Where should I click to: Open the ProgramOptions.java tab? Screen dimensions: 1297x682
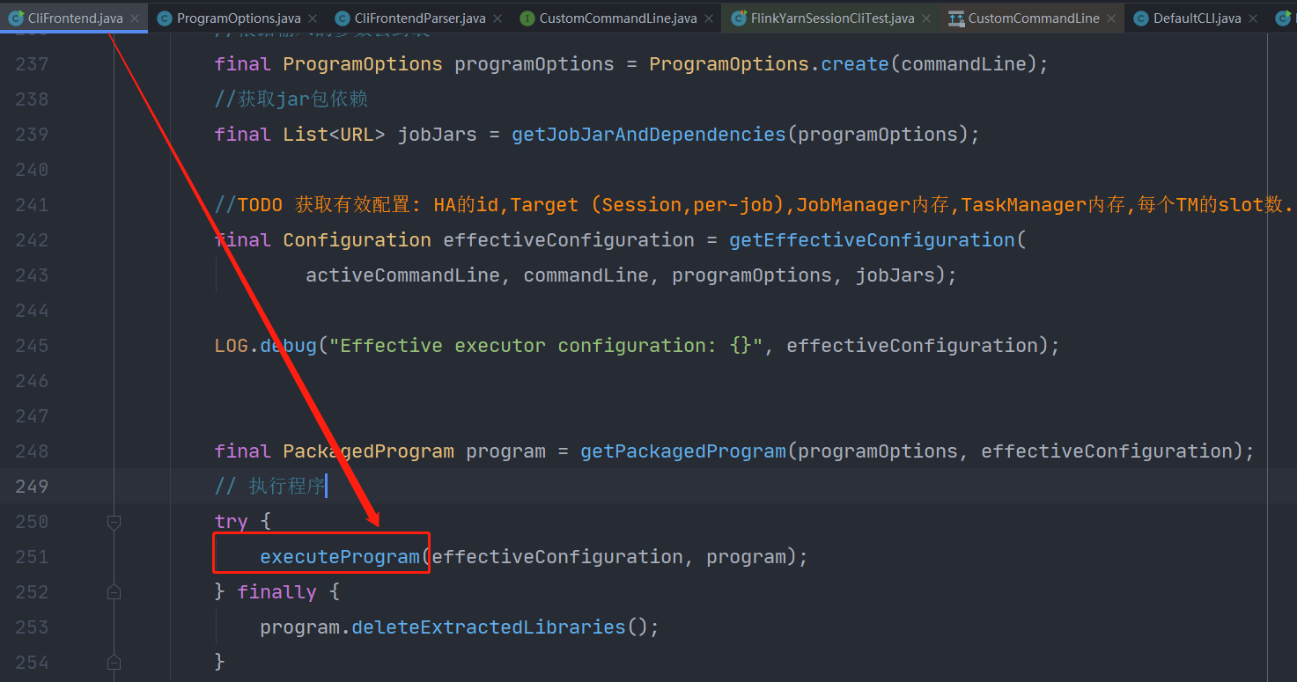pyautogui.click(x=239, y=18)
